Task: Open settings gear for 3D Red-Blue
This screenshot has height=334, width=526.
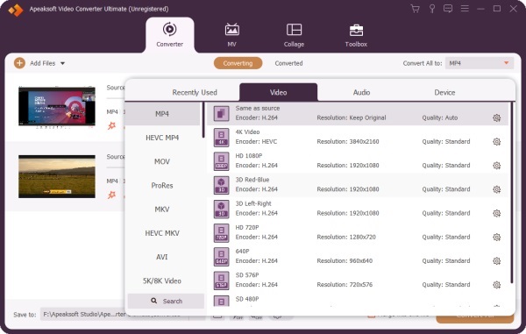Action: (x=496, y=189)
